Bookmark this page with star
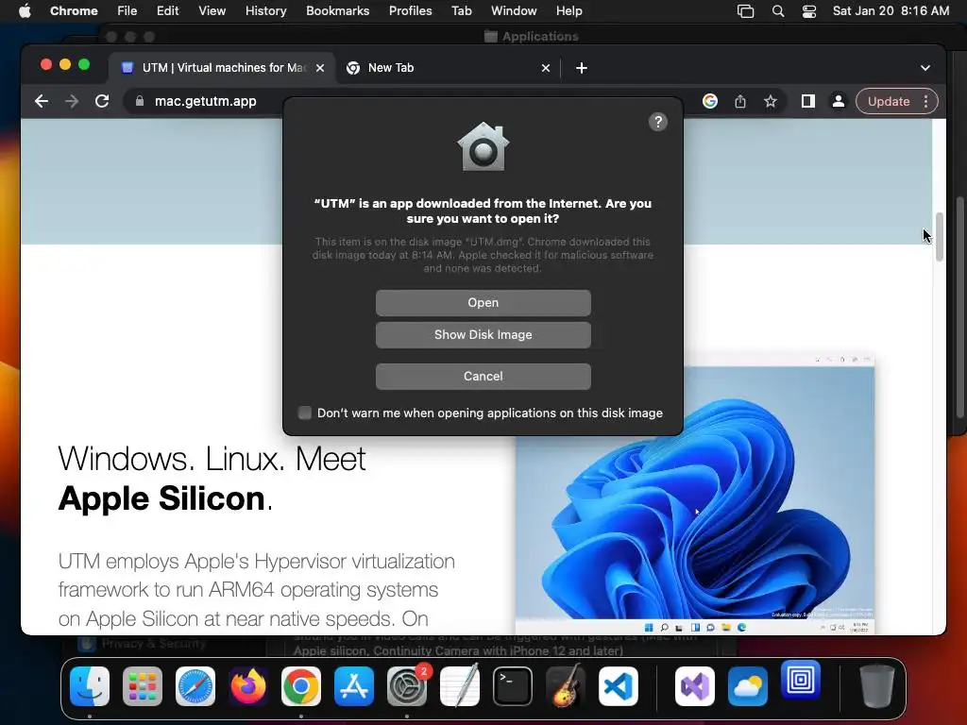The width and height of the screenshot is (967, 725). pos(771,101)
